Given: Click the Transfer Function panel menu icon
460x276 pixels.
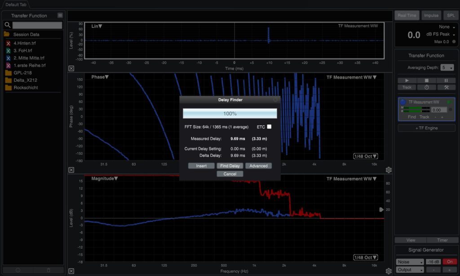Looking at the screenshot, I should click(x=60, y=16).
